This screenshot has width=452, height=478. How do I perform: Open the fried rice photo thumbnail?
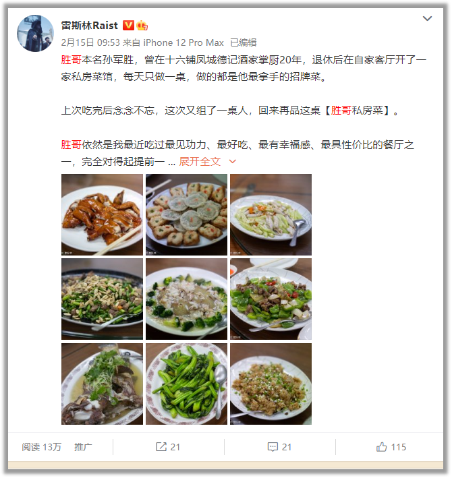click(x=271, y=384)
